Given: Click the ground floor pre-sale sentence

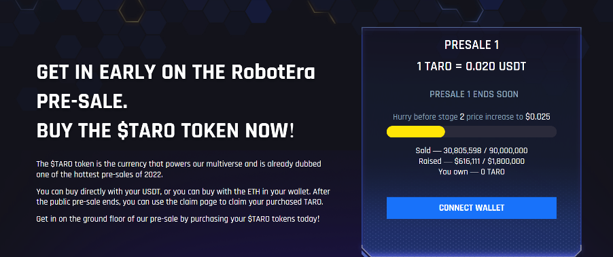Looking at the screenshot, I should pyautogui.click(x=178, y=219).
